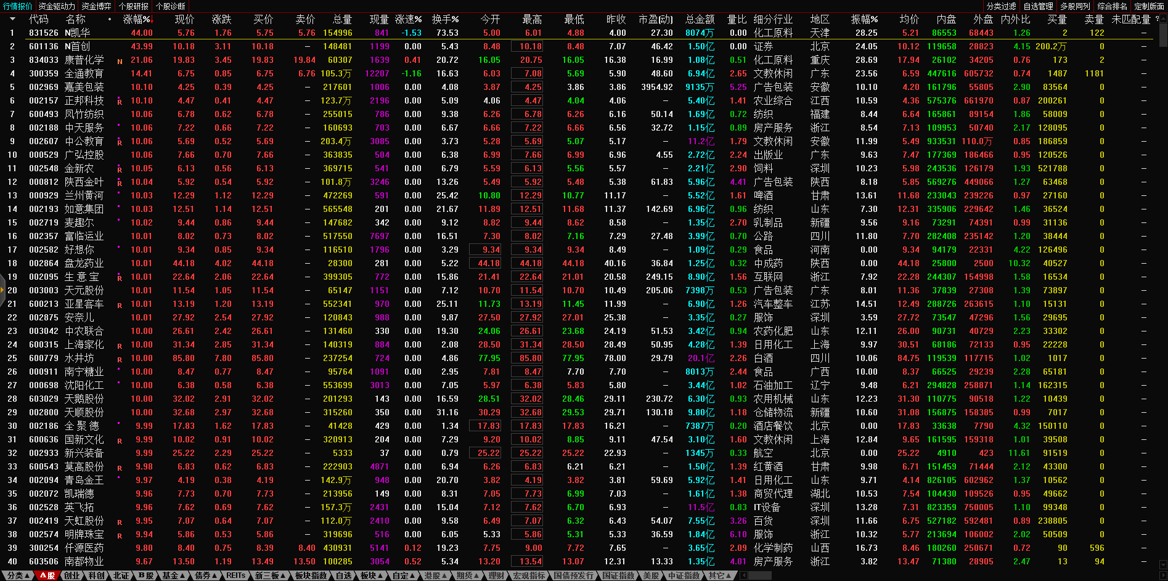This screenshot has width=1168, height=581.
Task: Click the dot column header beside 名称
Action: [x=110, y=19]
